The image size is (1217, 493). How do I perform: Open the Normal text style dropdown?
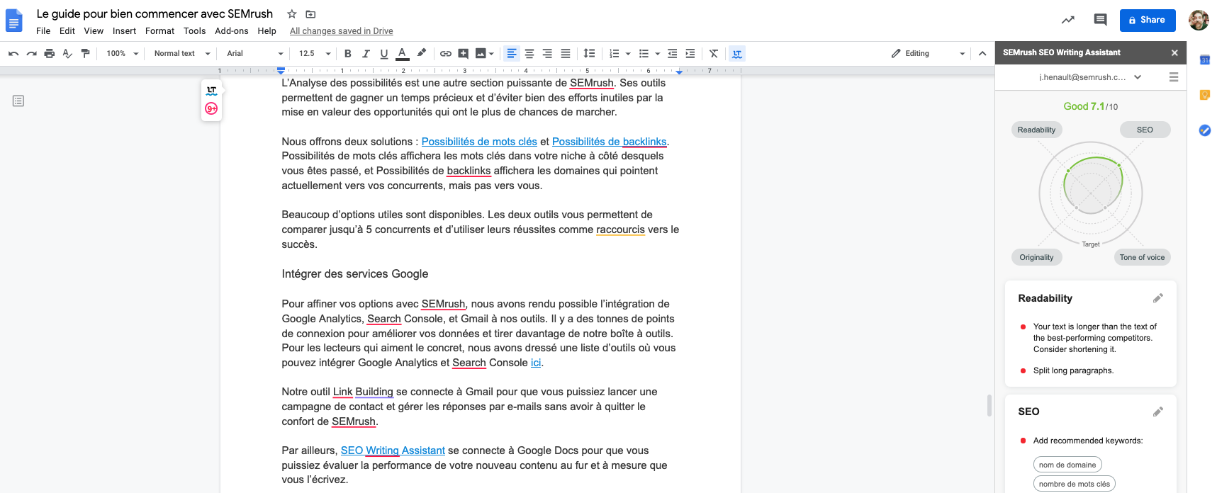[182, 54]
